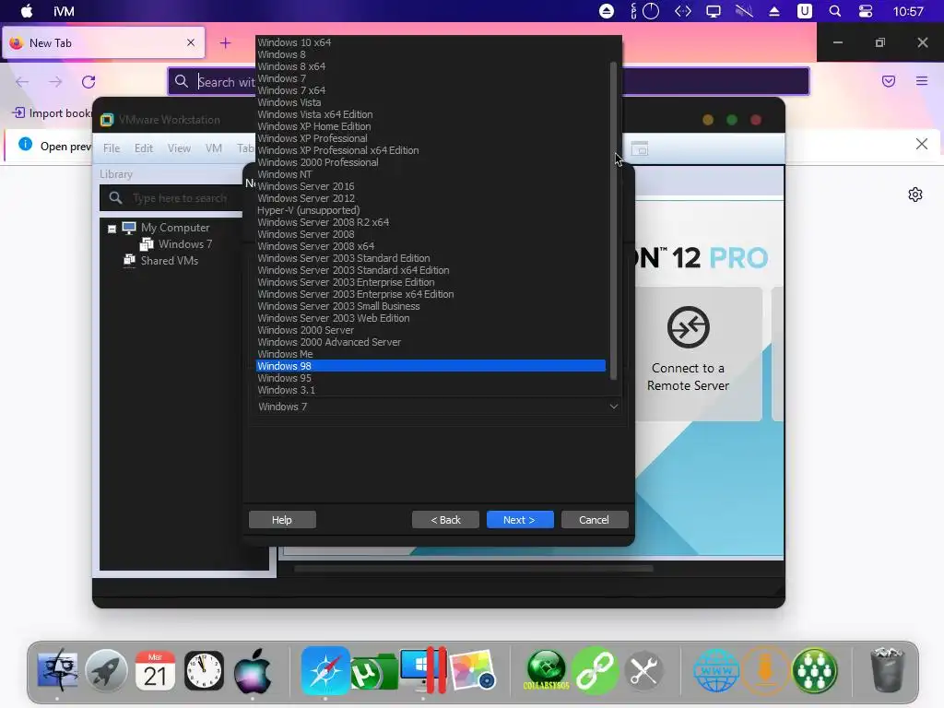Select Windows 2000 Professional entry
Image resolution: width=944 pixels, height=708 pixels.
point(431,162)
